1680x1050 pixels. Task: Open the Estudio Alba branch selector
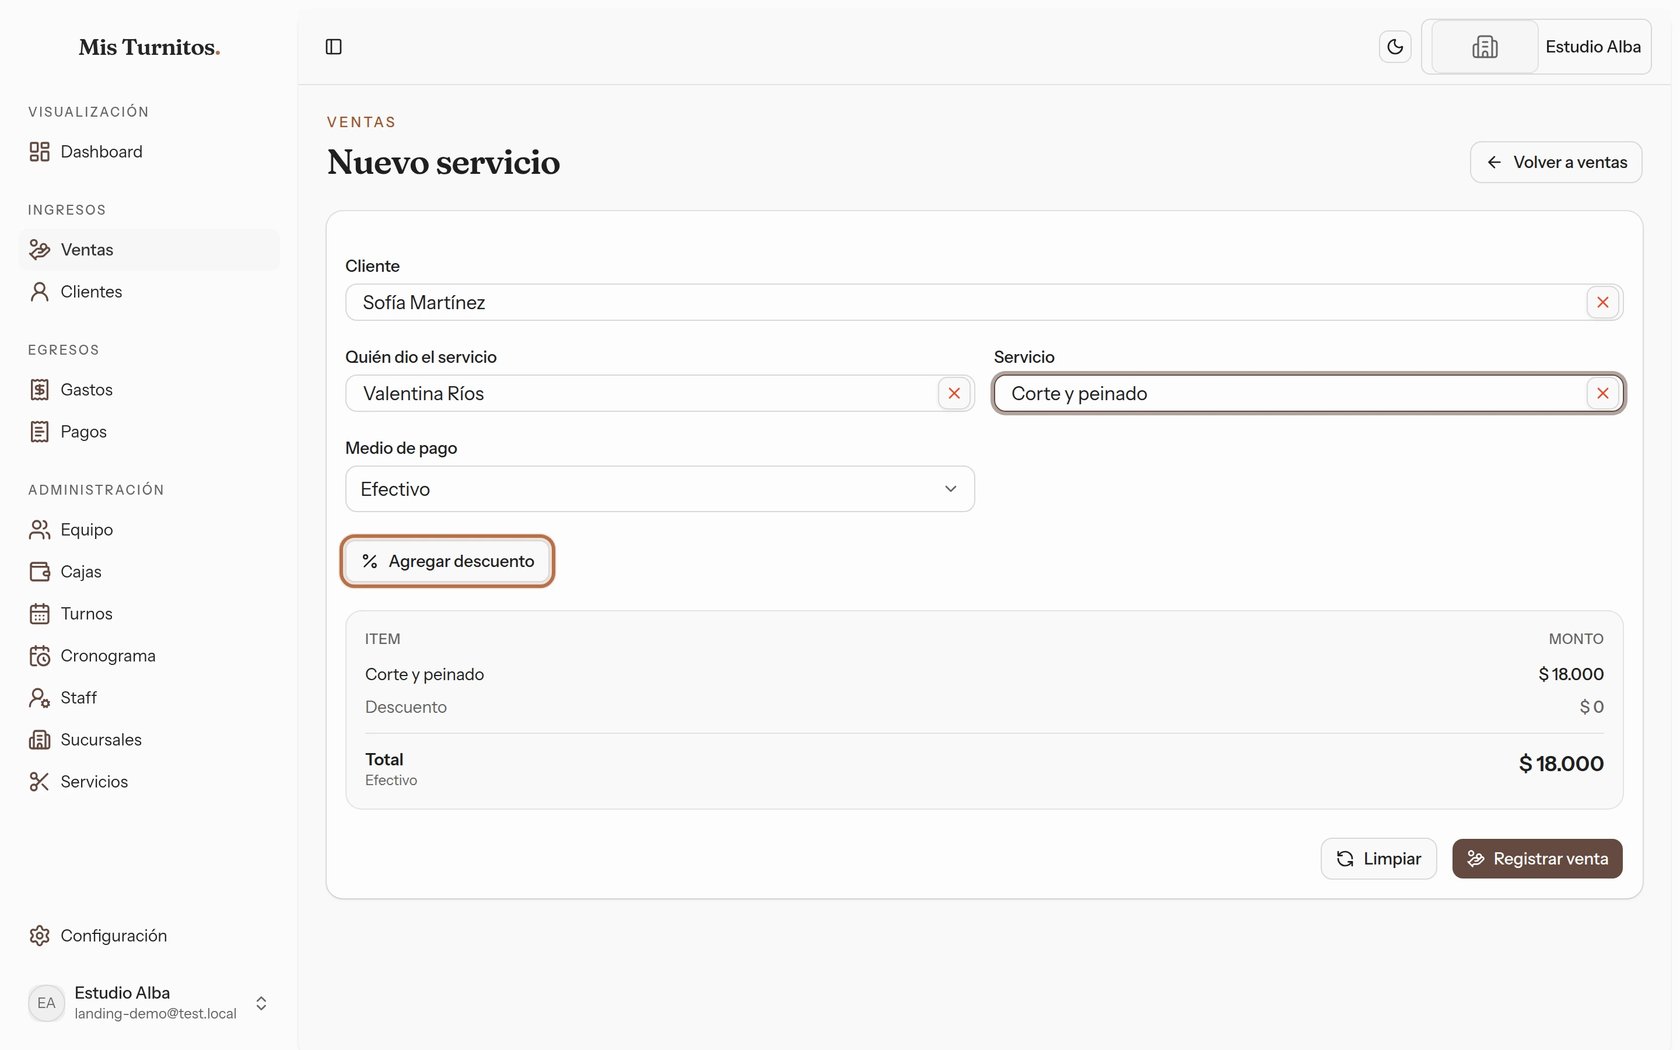point(1535,47)
